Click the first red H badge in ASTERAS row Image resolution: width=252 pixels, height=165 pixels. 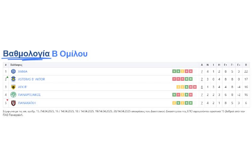(x=174, y=79)
